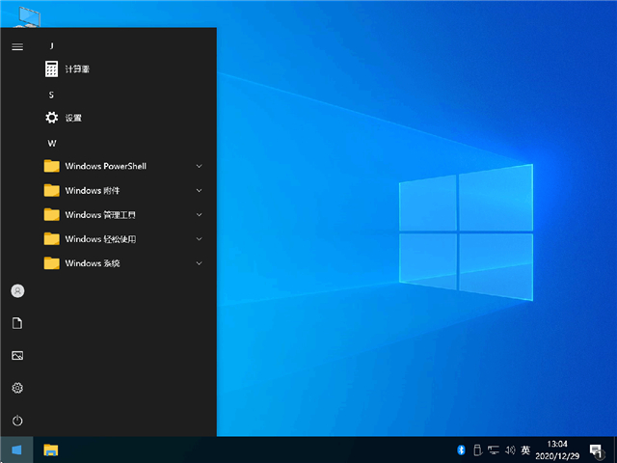The height and width of the screenshot is (463, 617).
Task: Click the 'Windows 系统' label
Action: click(93, 263)
